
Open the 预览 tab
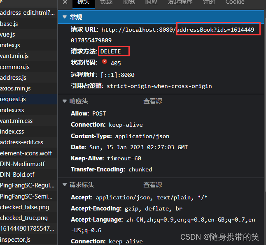point(129,2)
